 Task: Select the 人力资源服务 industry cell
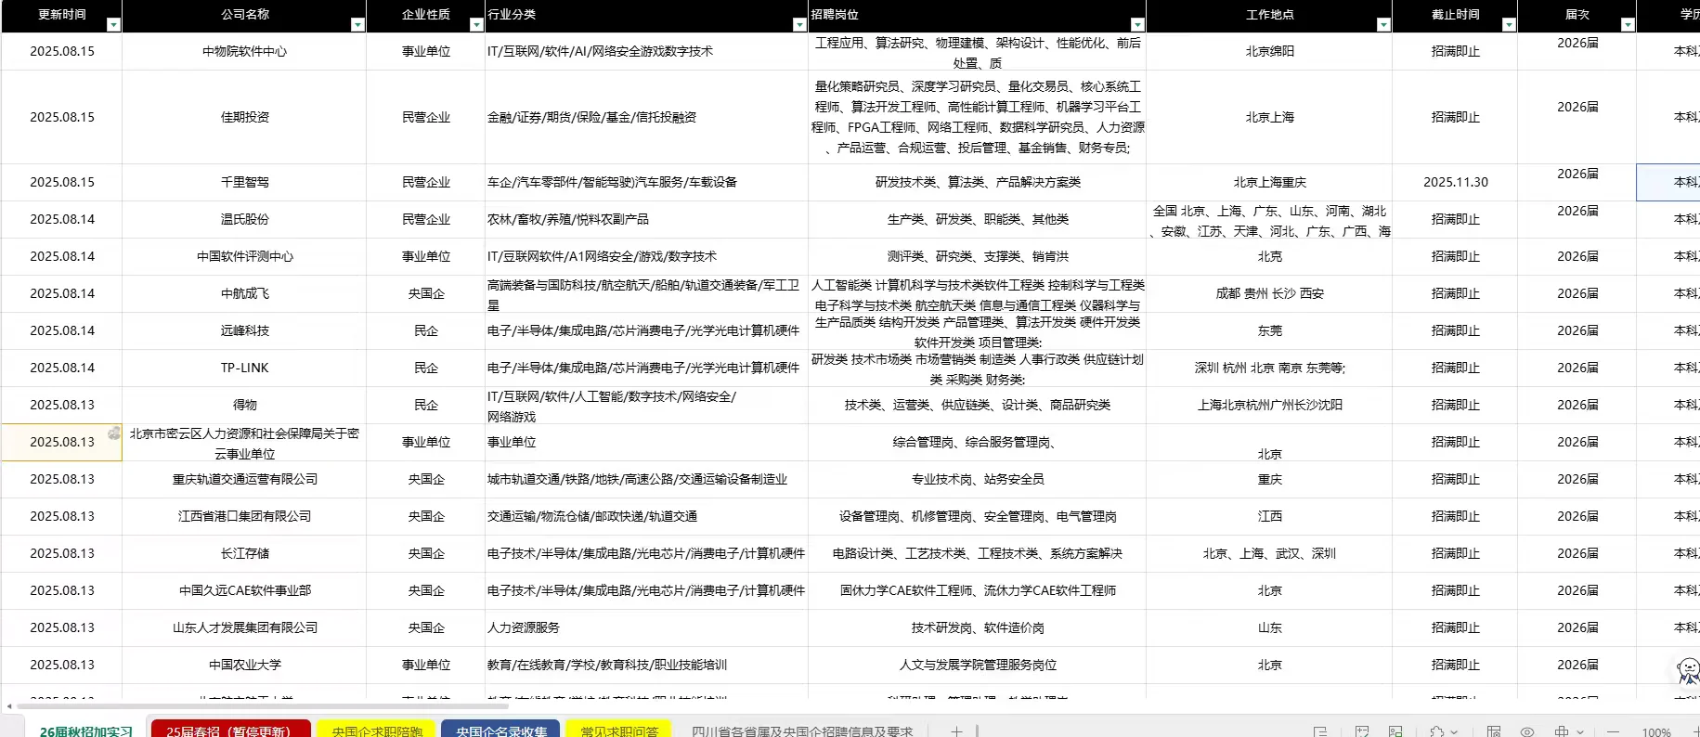point(647,628)
